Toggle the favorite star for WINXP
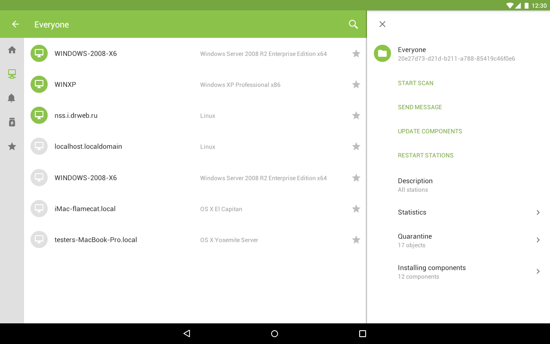Viewport: 550px width, 344px height. tap(356, 84)
